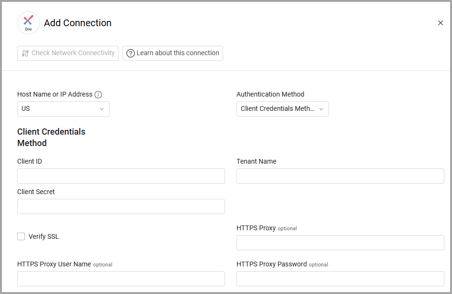Close the Add Connection dialog
The height and width of the screenshot is (294, 452).
tap(440, 23)
